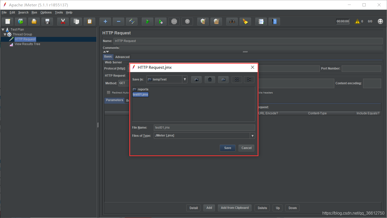Click Create New Folder icon in save dialog
The width and height of the screenshot is (387, 218).
(223, 80)
